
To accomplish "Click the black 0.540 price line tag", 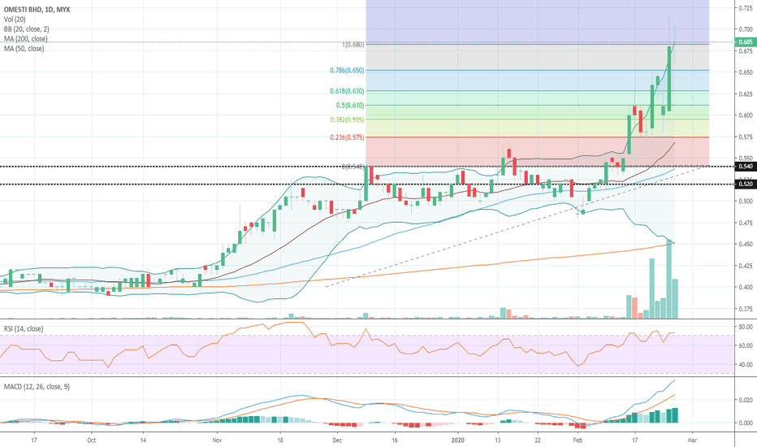I will 746,167.
